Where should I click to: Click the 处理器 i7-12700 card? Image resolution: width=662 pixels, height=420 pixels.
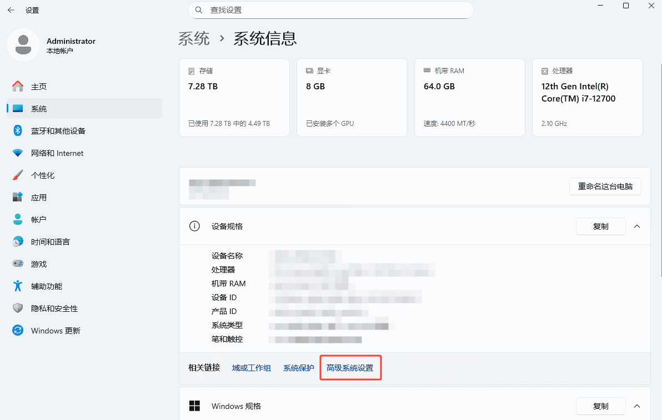click(x=588, y=98)
